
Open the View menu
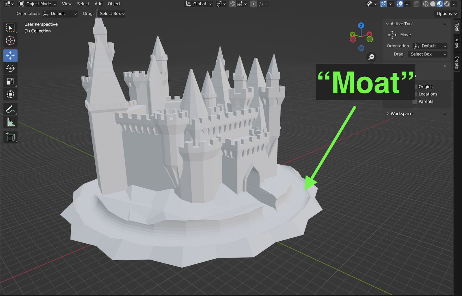point(67,4)
